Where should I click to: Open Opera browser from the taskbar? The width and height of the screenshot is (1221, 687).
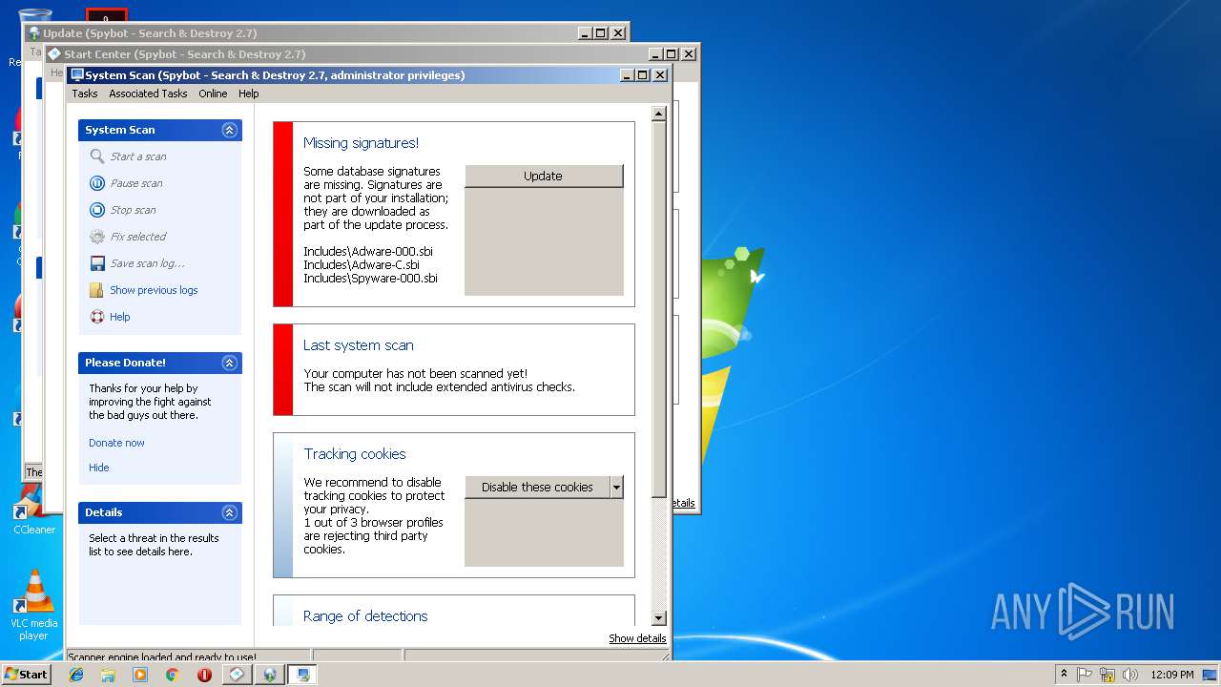(204, 675)
